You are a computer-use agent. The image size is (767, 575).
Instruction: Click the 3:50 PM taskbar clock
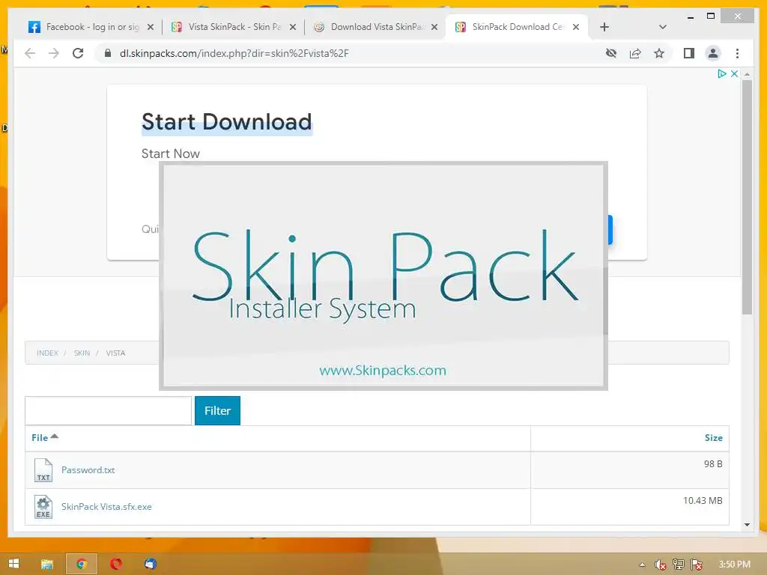point(734,565)
